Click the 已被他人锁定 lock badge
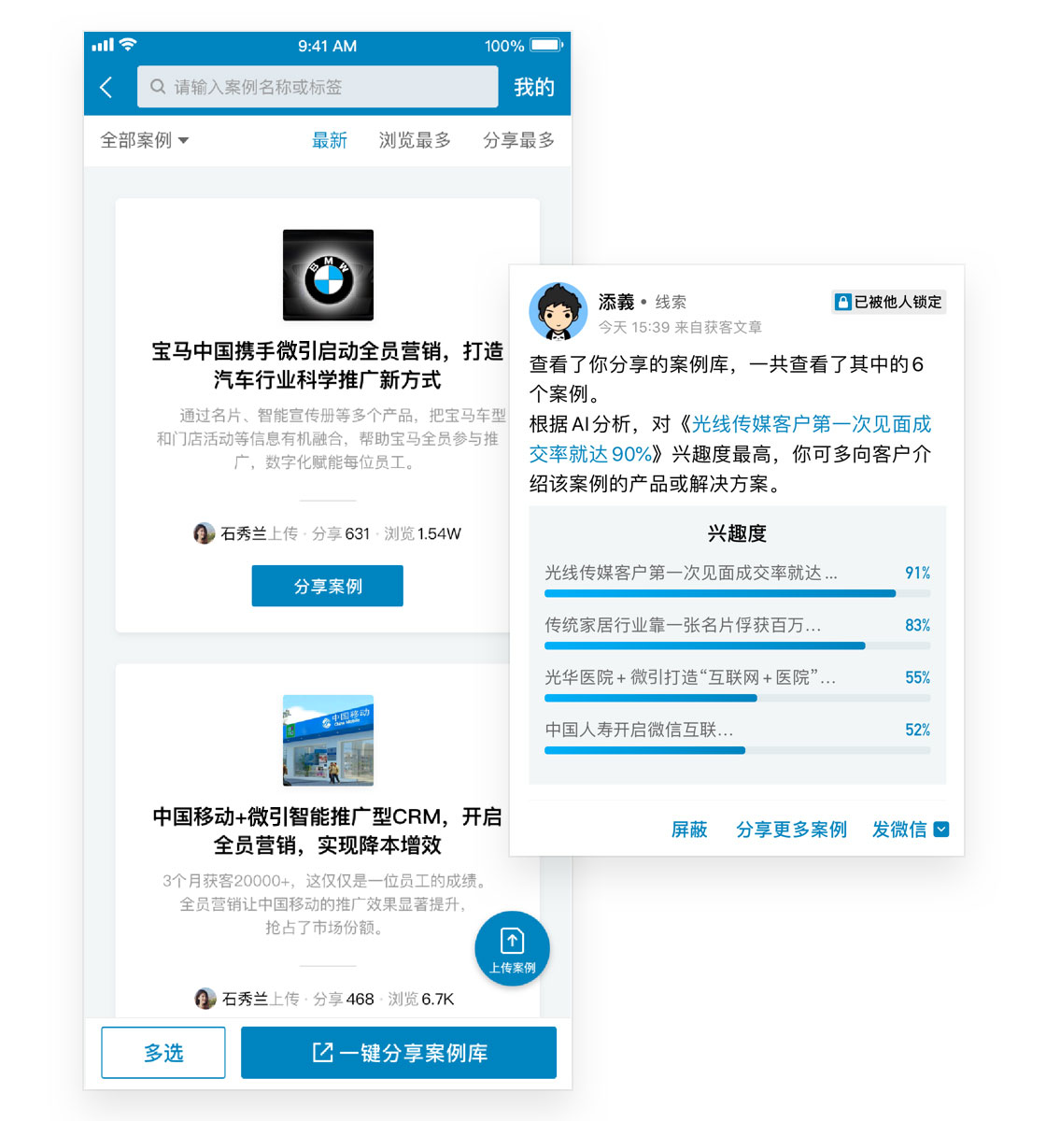The image size is (1046, 1121). pos(888,302)
